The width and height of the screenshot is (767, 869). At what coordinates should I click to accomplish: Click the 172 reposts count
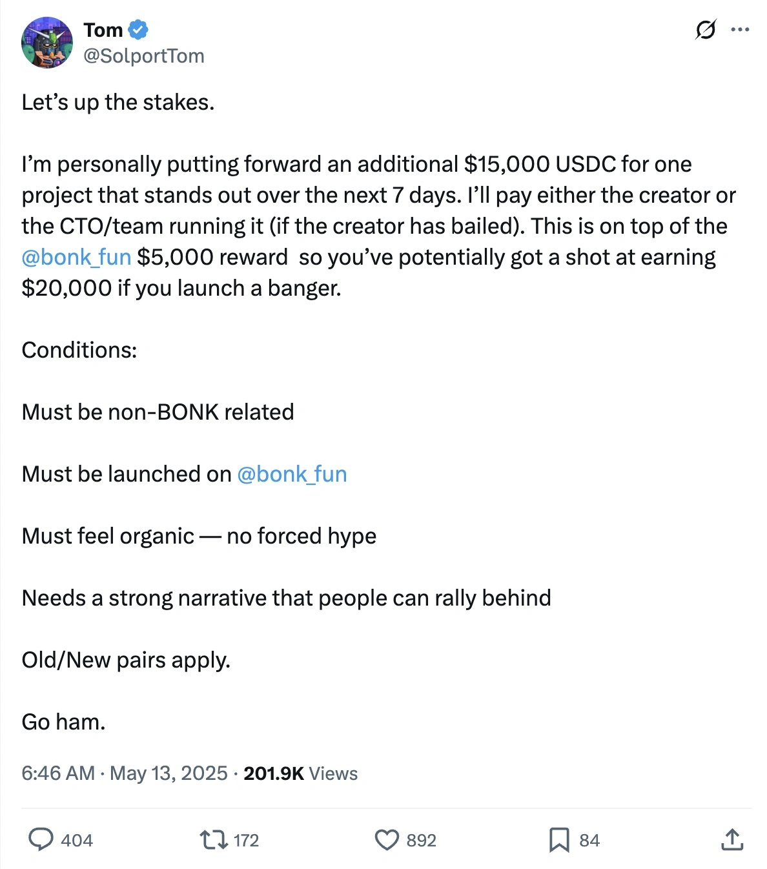246,840
